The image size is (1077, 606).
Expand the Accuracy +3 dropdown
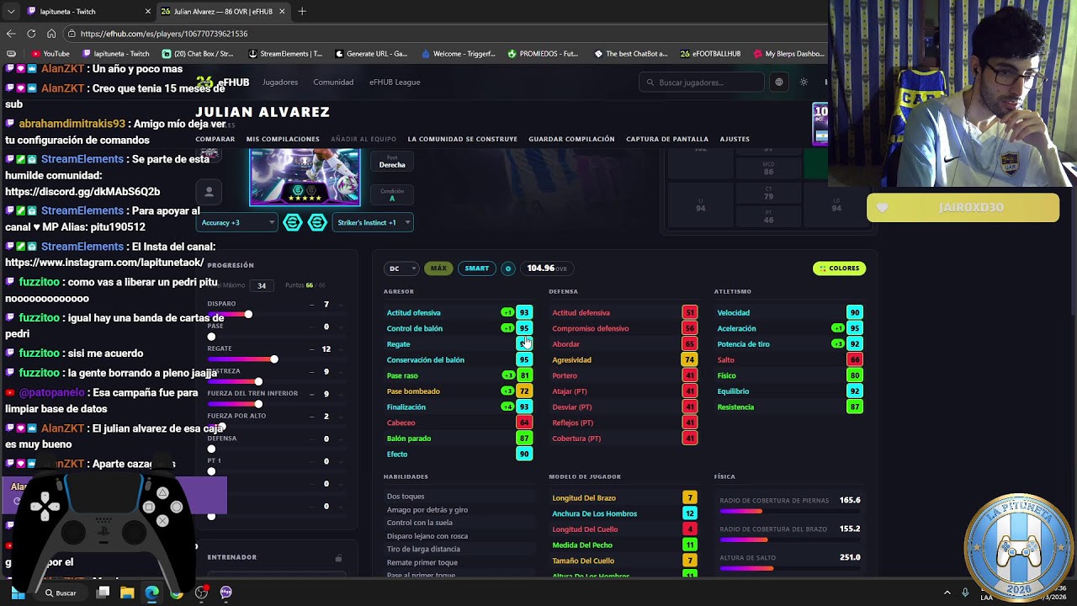pyautogui.click(x=238, y=222)
